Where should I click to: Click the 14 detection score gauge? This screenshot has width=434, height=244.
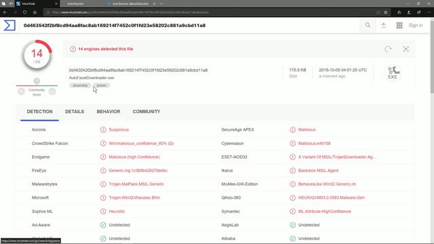tap(37, 56)
